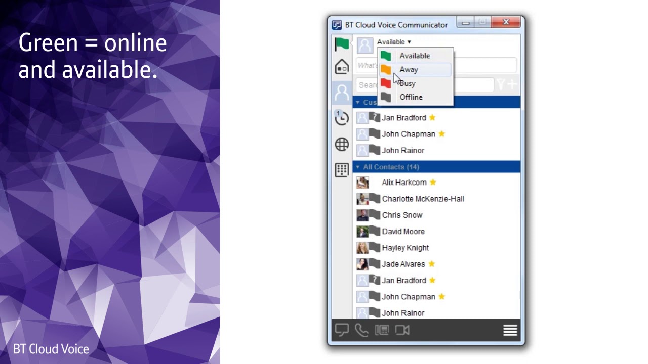Image resolution: width=648 pixels, height=364 pixels.
Task: Minimize the Communicator window
Action: coord(466,22)
